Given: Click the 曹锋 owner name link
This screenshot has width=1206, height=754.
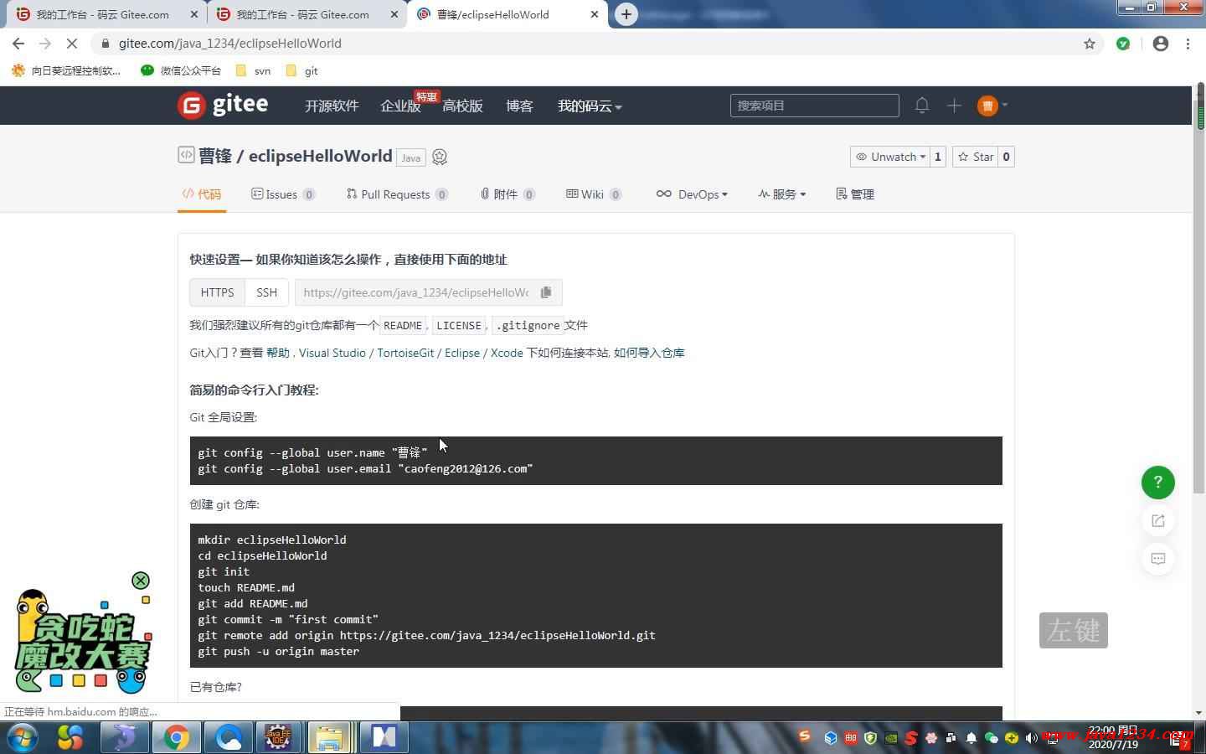Looking at the screenshot, I should [215, 157].
